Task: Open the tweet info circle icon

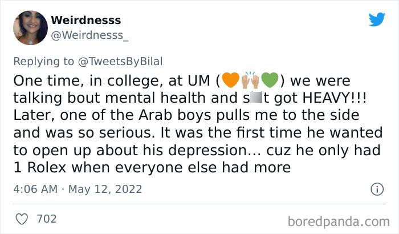Action: coord(376,189)
